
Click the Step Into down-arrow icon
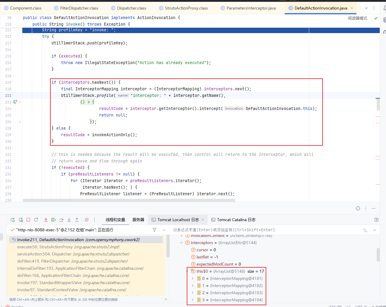(69, 220)
